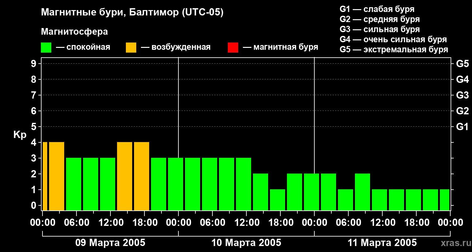This screenshot has height=252, width=472.
Task: Click the orange 'возбужденная' legend swatch
Action: pos(131,47)
